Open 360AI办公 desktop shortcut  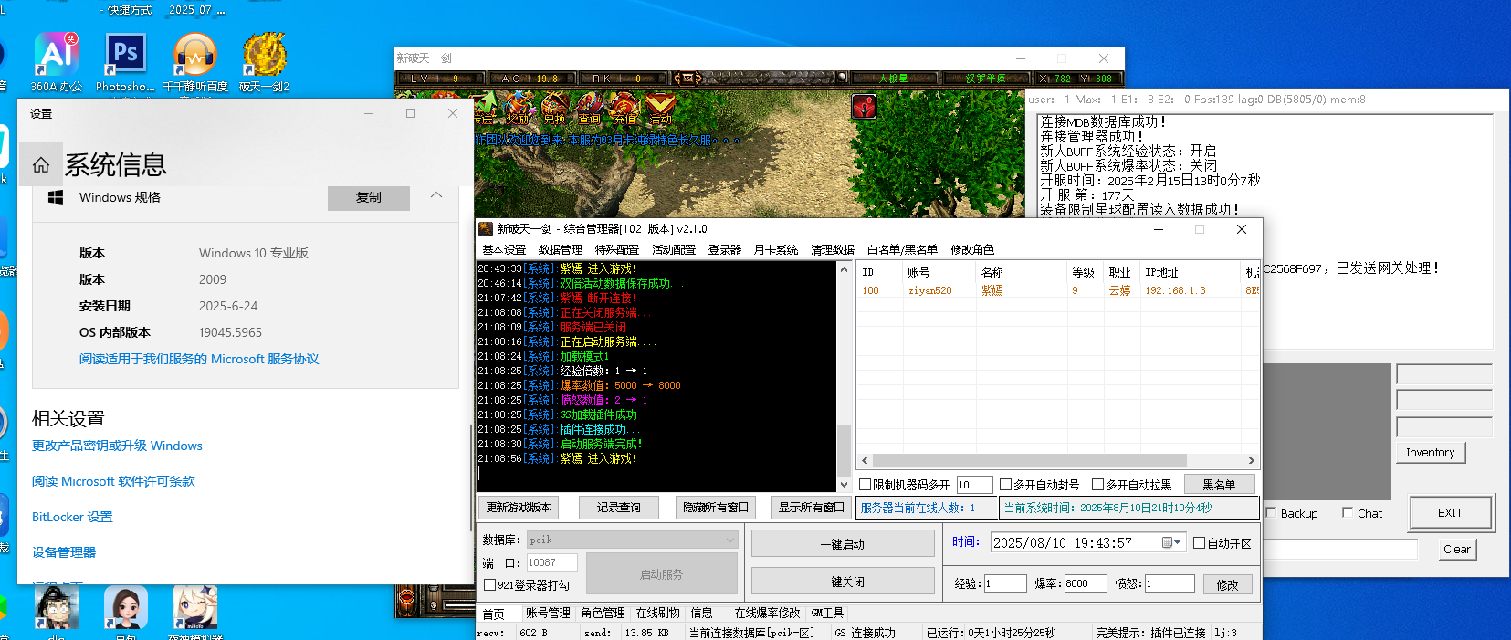click(x=56, y=58)
